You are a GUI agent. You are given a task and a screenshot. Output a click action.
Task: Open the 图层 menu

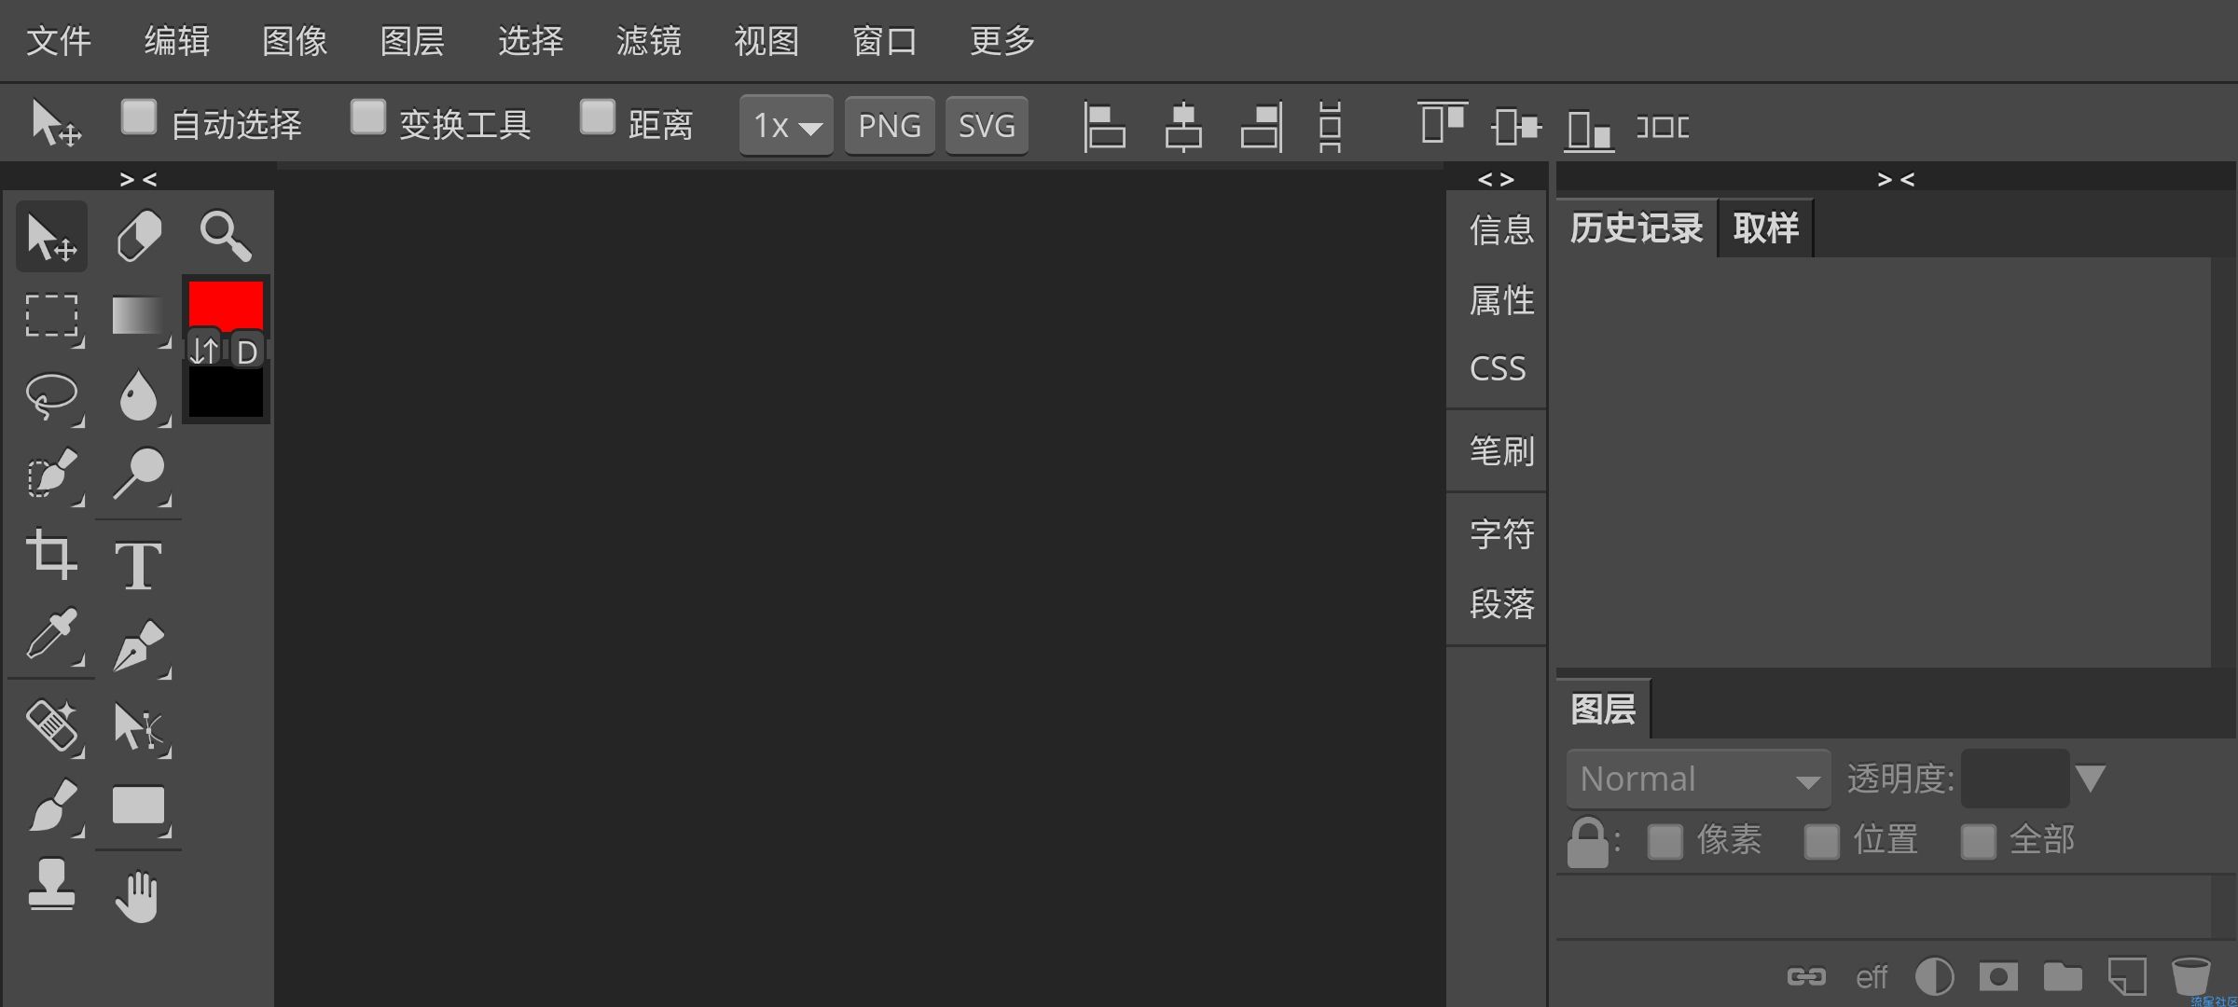[x=413, y=41]
